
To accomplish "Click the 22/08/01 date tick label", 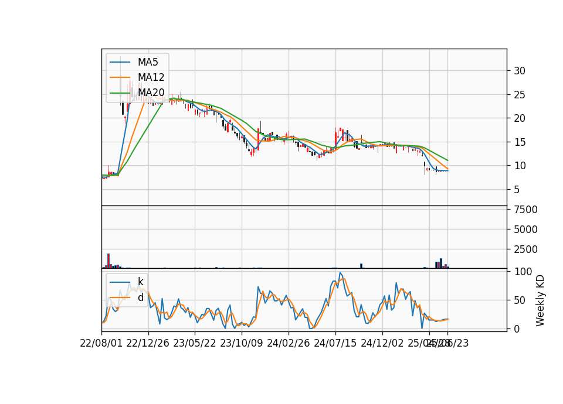I will point(101,343).
